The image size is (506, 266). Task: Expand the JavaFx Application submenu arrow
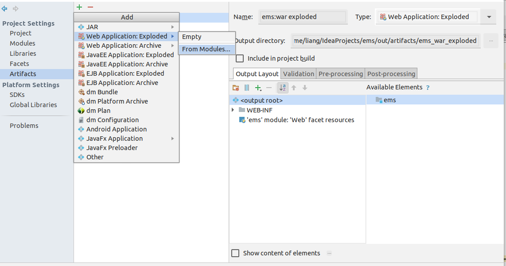pos(173,139)
